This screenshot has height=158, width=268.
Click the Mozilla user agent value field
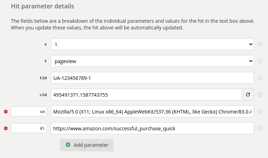[152, 111]
